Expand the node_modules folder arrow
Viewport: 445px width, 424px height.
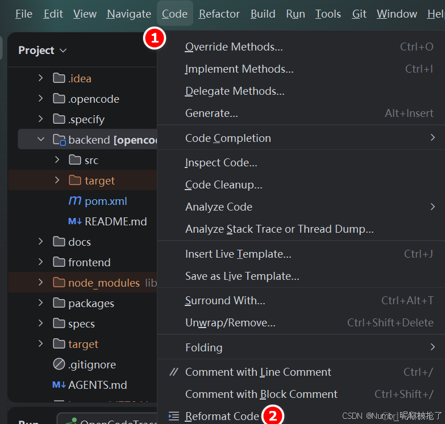40,282
